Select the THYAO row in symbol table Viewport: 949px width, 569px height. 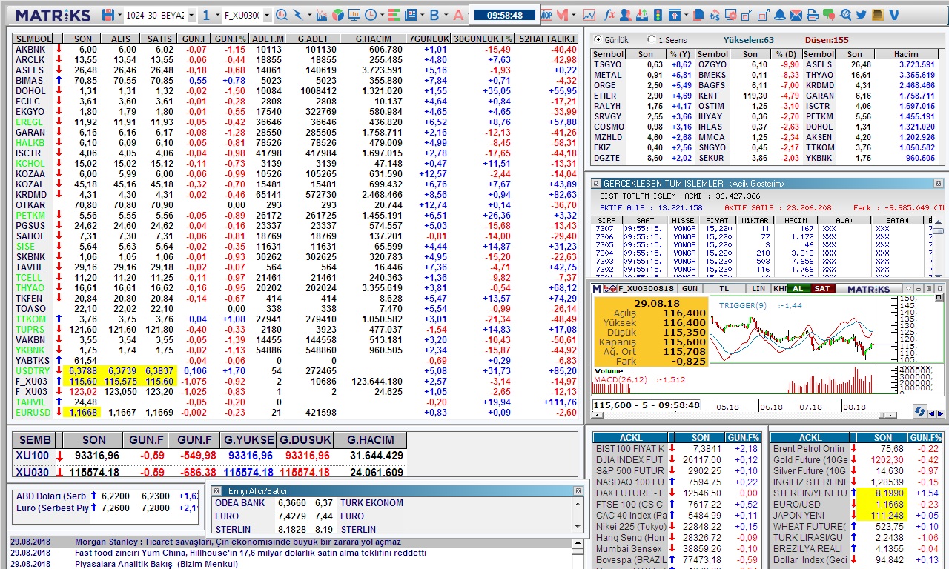[x=295, y=287]
